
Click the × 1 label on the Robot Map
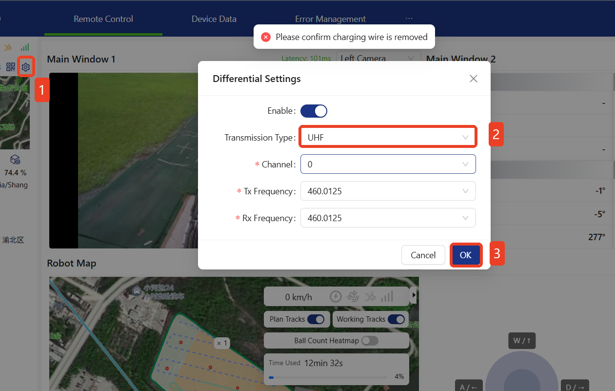pyautogui.click(x=222, y=344)
